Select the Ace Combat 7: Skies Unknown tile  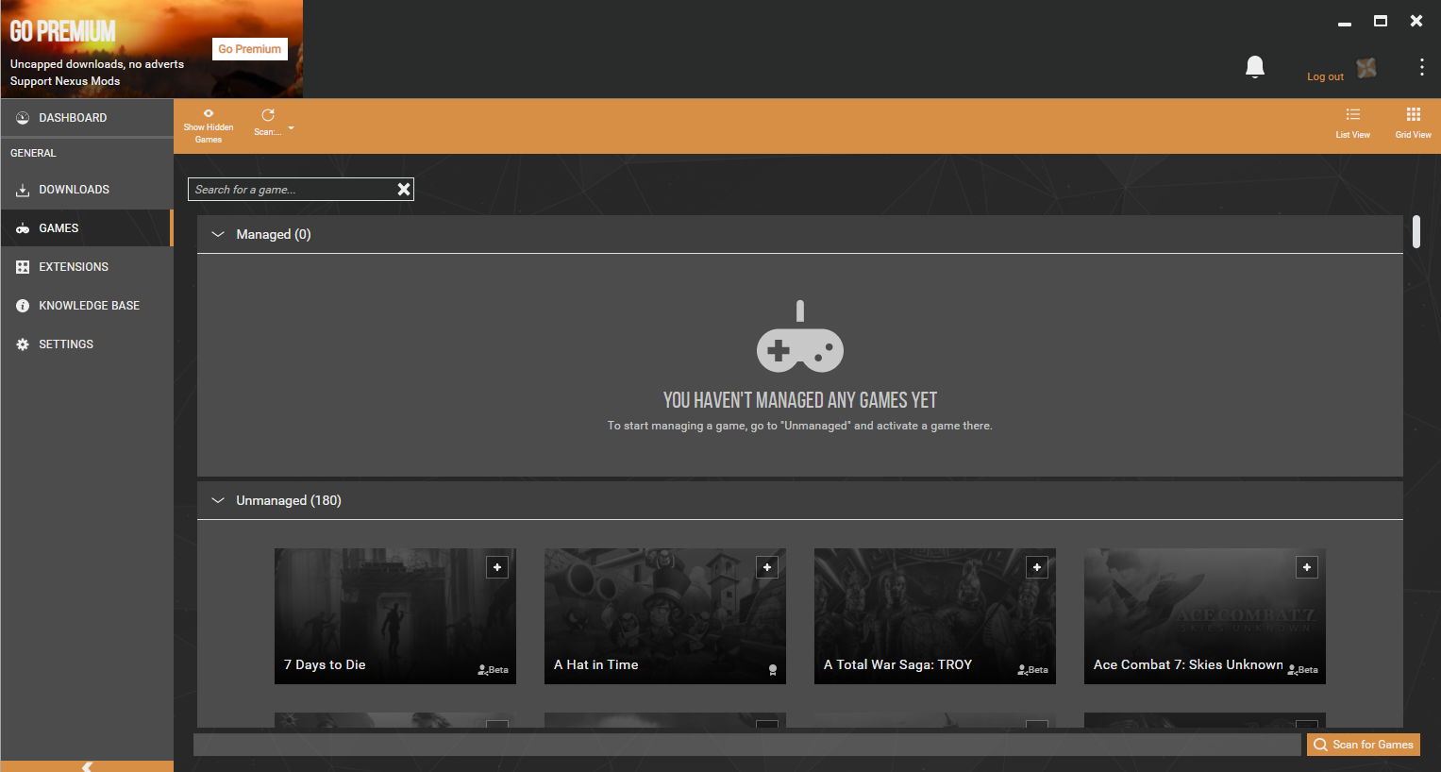pos(1205,616)
